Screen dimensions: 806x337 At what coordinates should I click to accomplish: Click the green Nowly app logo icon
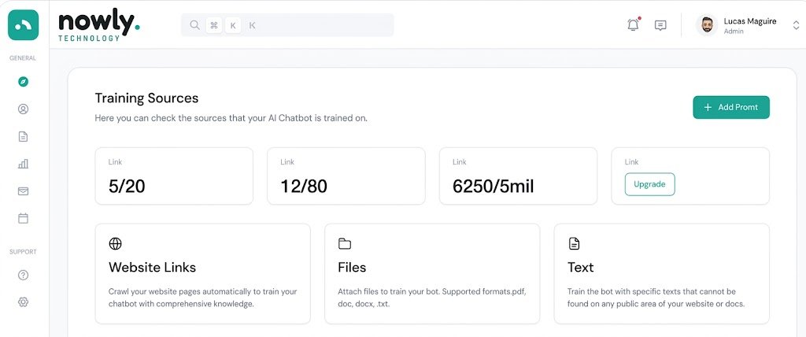[23, 24]
